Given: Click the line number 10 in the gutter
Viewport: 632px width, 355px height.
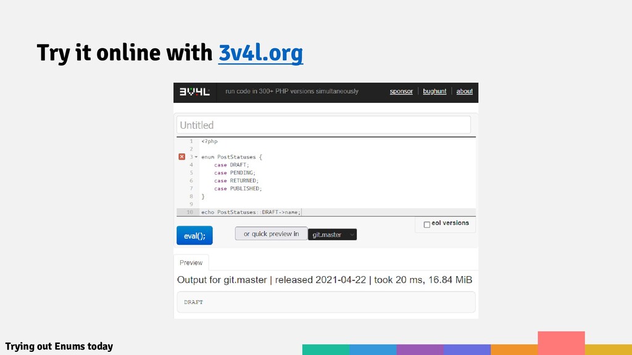Looking at the screenshot, I should click(190, 212).
